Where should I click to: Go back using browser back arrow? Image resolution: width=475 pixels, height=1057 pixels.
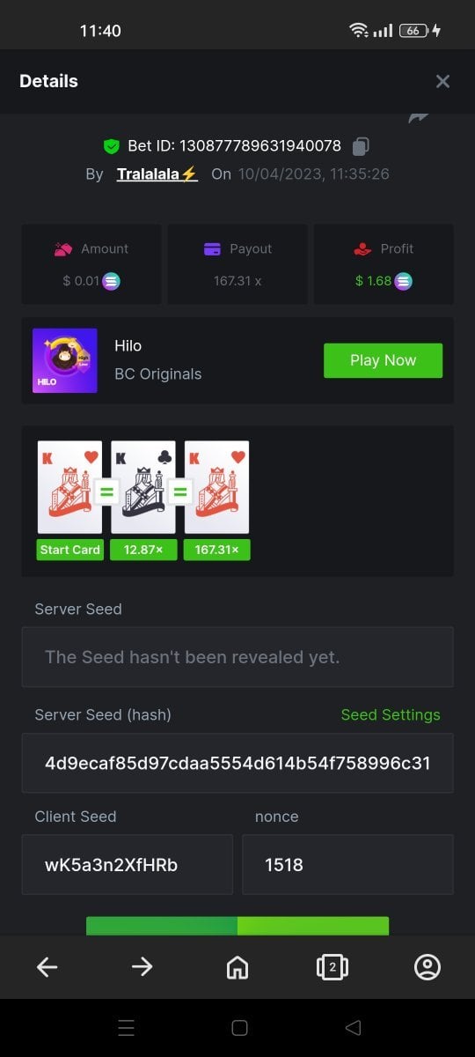(x=47, y=967)
